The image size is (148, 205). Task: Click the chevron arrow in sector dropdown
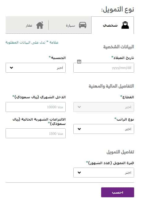(x=79, y=107)
